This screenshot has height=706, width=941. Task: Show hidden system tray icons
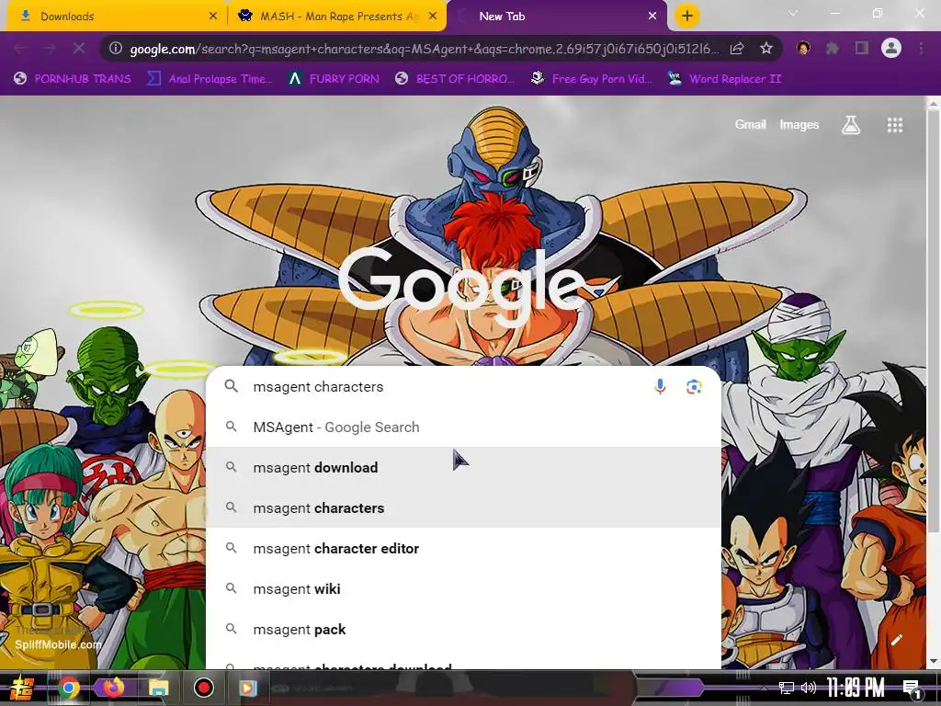click(x=764, y=688)
